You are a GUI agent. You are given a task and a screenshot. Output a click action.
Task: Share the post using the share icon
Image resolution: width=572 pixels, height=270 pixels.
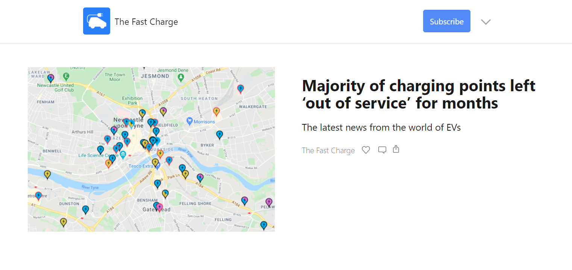tap(396, 149)
